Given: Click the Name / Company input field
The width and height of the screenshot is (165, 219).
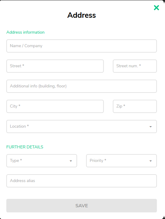Looking at the screenshot, I should [82, 46].
